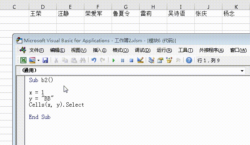Select Excel cell containing 荣爱军
The height and width of the screenshot is (145, 250).
[98, 13]
